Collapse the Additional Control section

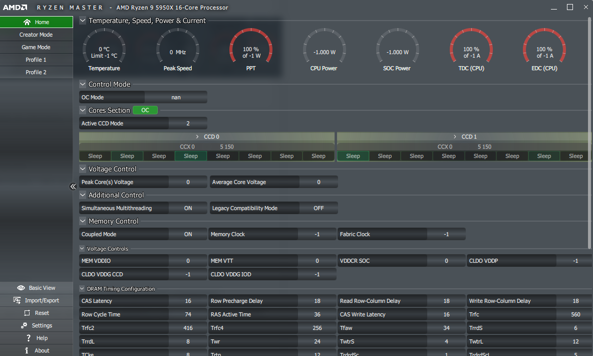point(83,195)
